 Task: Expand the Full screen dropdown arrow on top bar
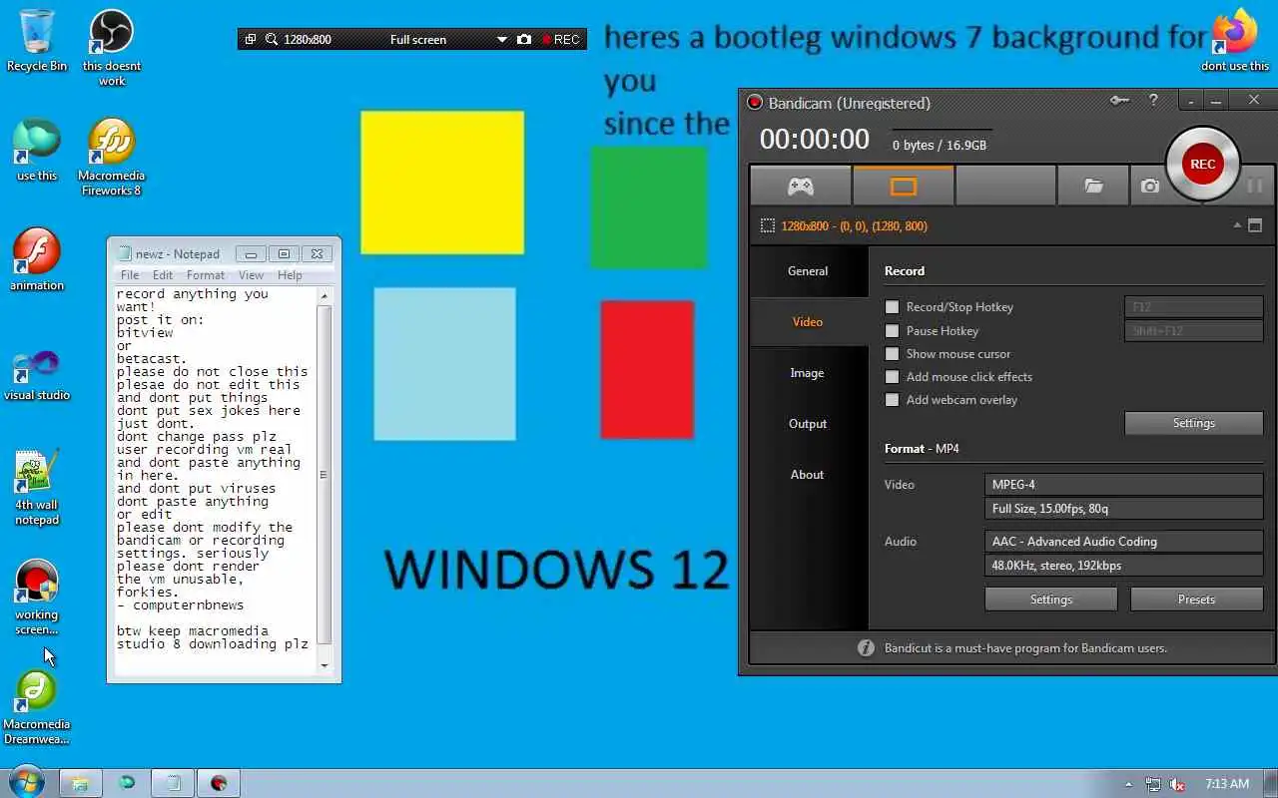pyautogui.click(x=501, y=40)
